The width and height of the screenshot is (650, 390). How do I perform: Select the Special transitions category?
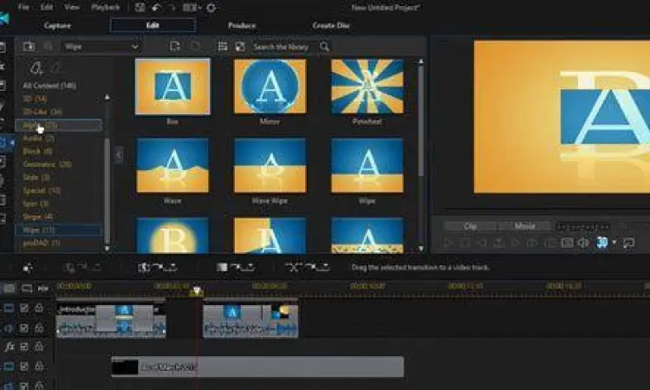pyautogui.click(x=42, y=191)
